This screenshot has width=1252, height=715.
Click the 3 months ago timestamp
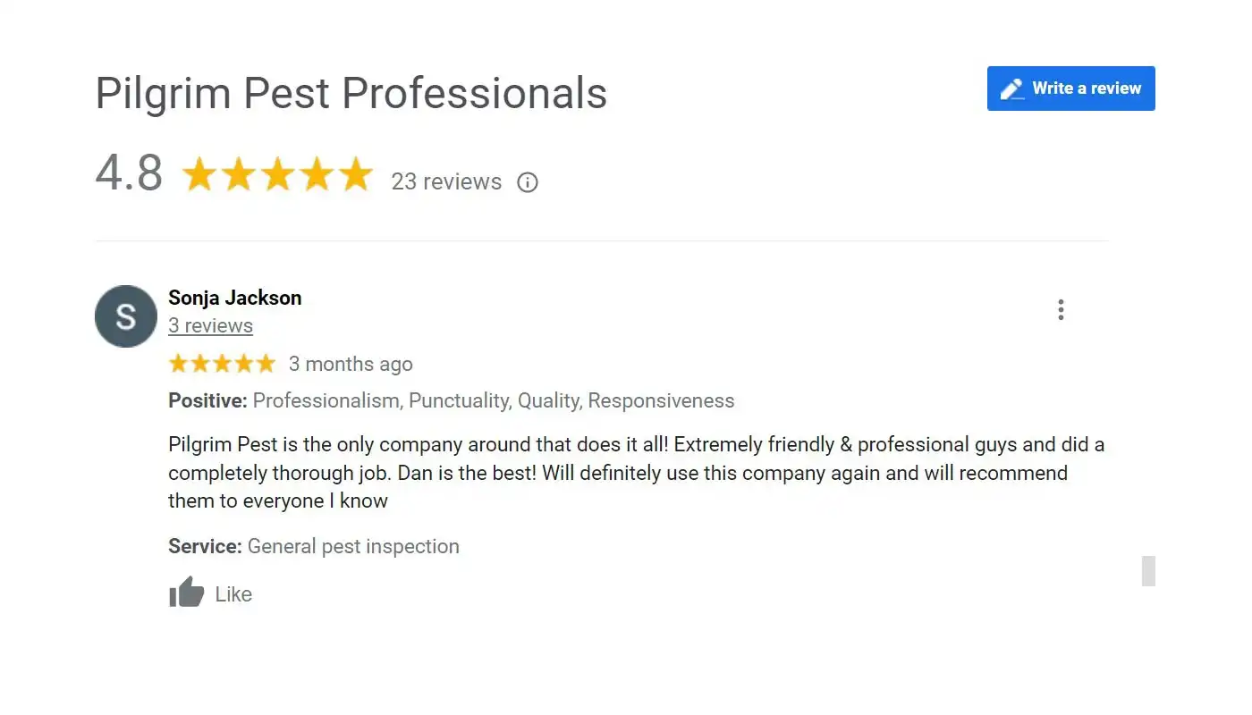coord(351,364)
